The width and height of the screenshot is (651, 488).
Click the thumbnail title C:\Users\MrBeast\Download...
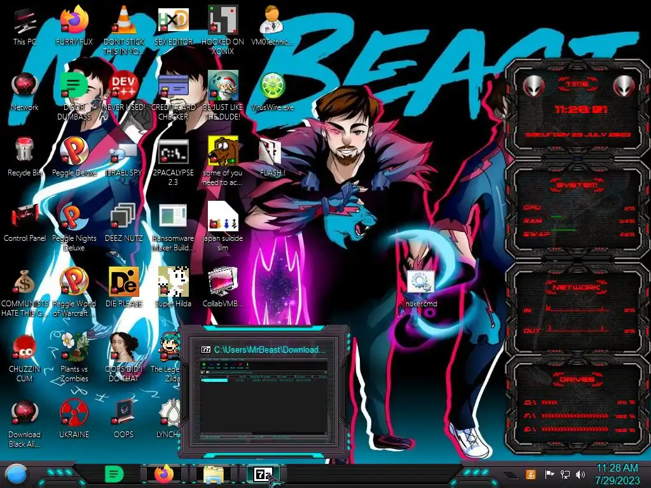coord(270,350)
